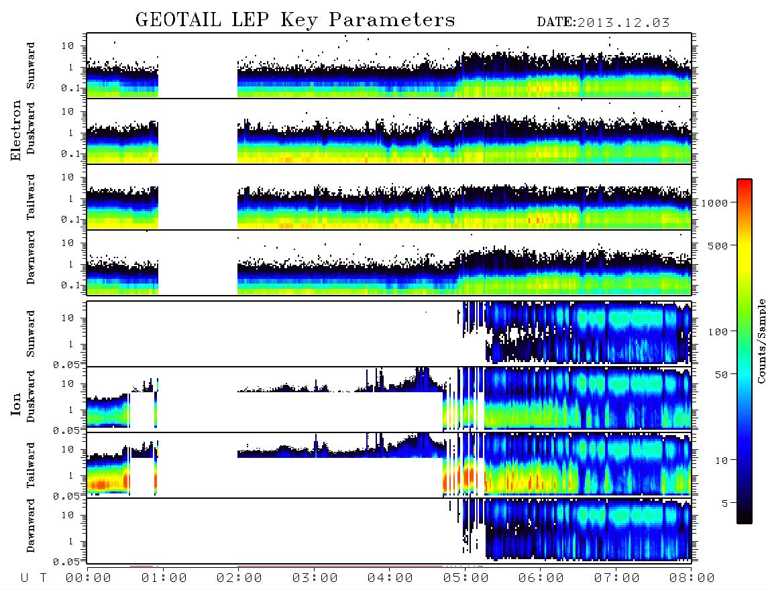
Task: Click the "GEOTAIL LEP Key Parameters" title
Action: [295, 20]
